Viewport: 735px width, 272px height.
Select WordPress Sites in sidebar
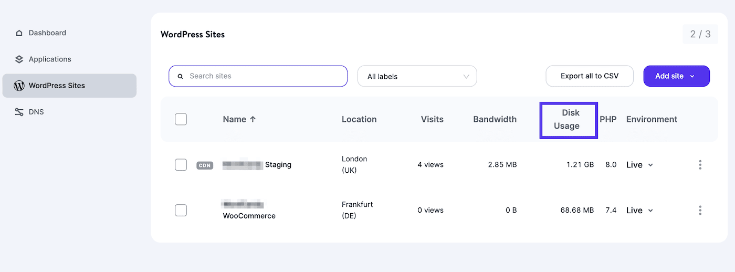(x=69, y=86)
